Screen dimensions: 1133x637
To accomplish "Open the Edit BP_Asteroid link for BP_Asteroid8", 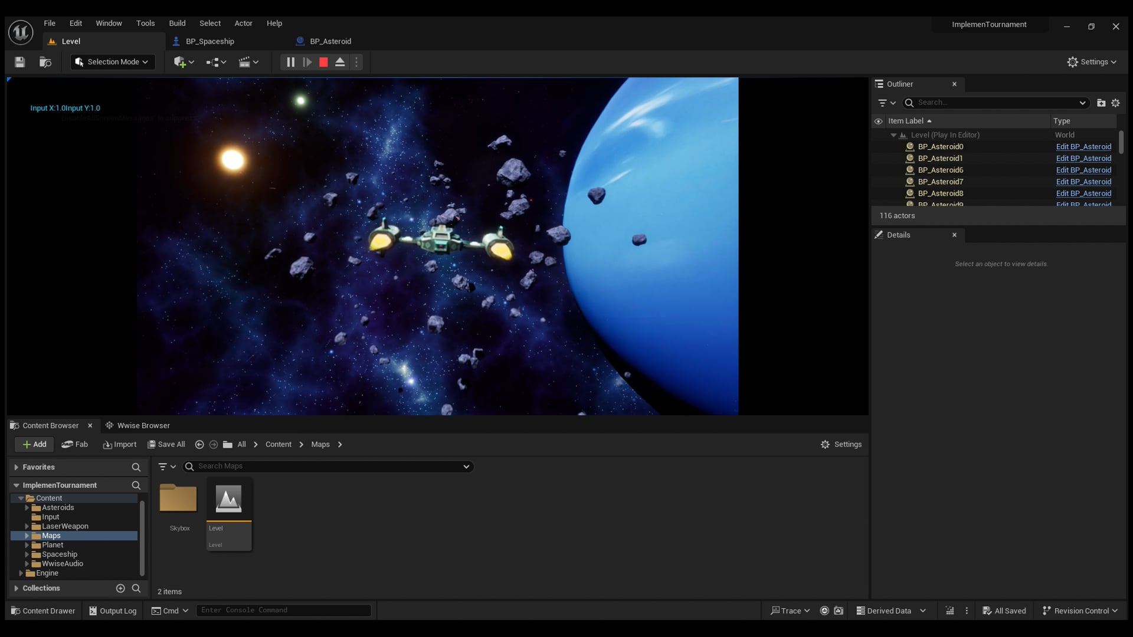I will [1083, 193].
